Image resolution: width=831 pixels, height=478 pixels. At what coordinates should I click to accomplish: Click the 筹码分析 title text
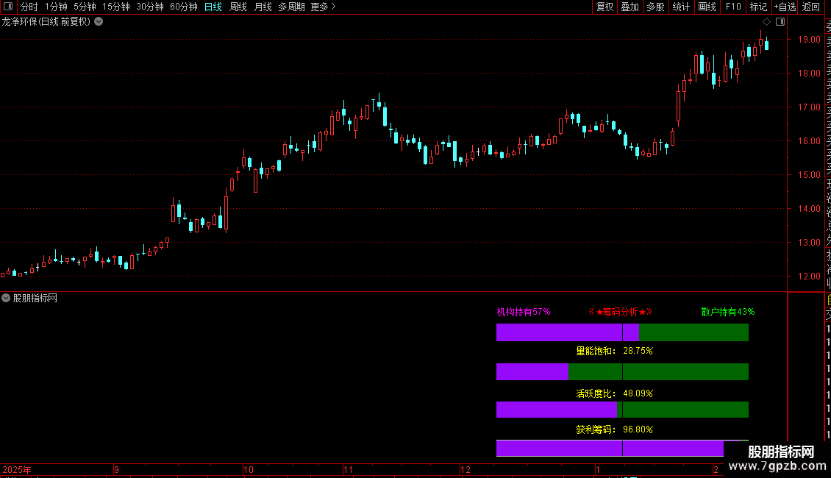pos(620,312)
